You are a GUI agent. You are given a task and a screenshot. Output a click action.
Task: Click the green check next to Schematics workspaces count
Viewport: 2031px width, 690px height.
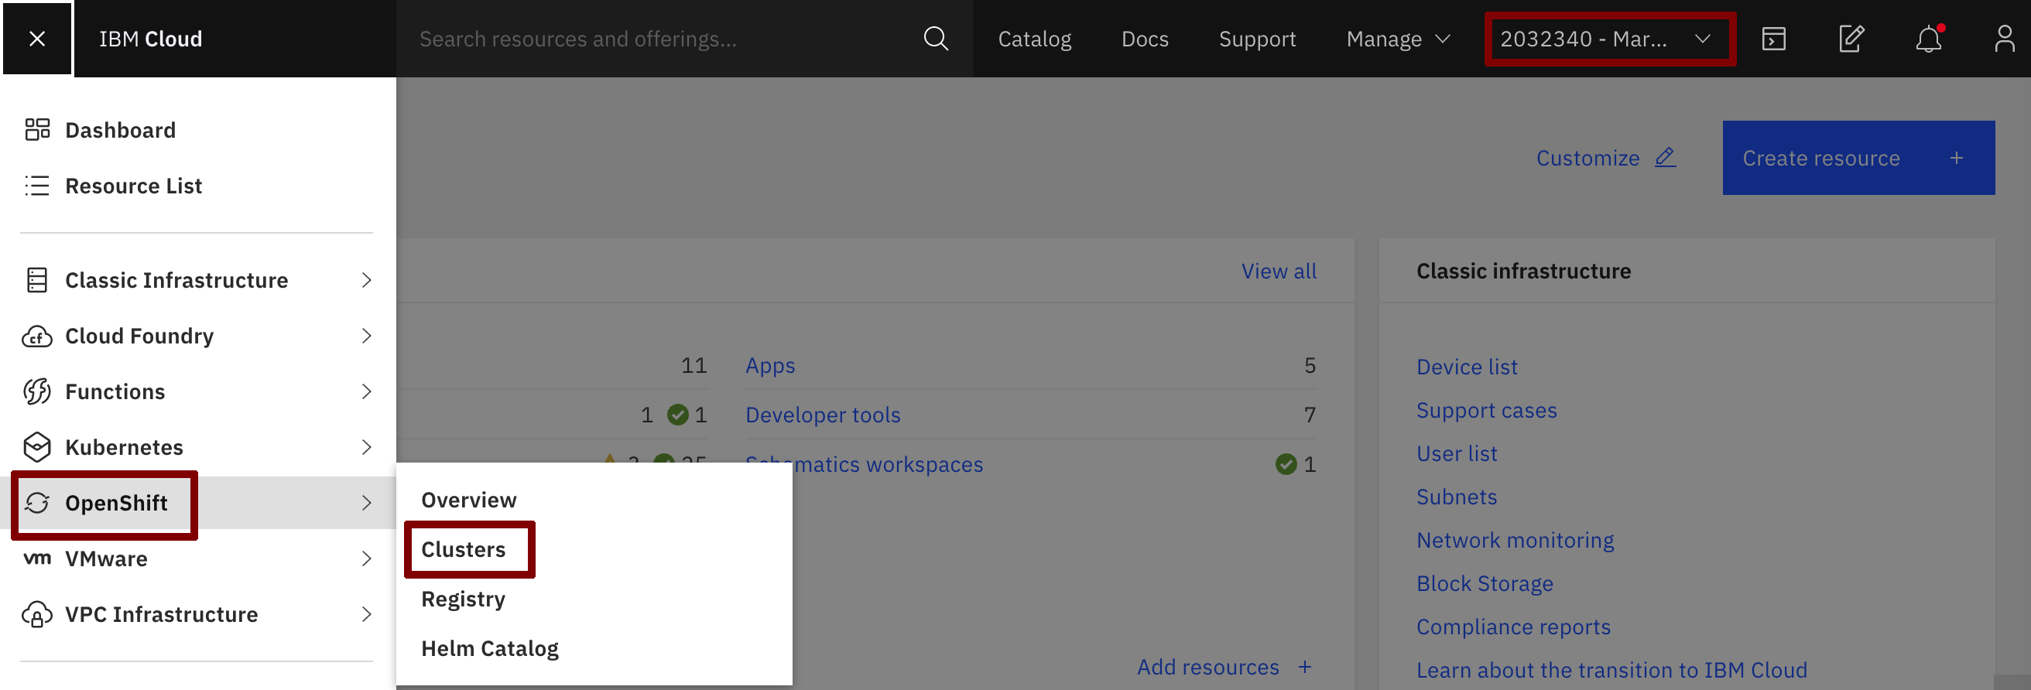tap(1285, 465)
